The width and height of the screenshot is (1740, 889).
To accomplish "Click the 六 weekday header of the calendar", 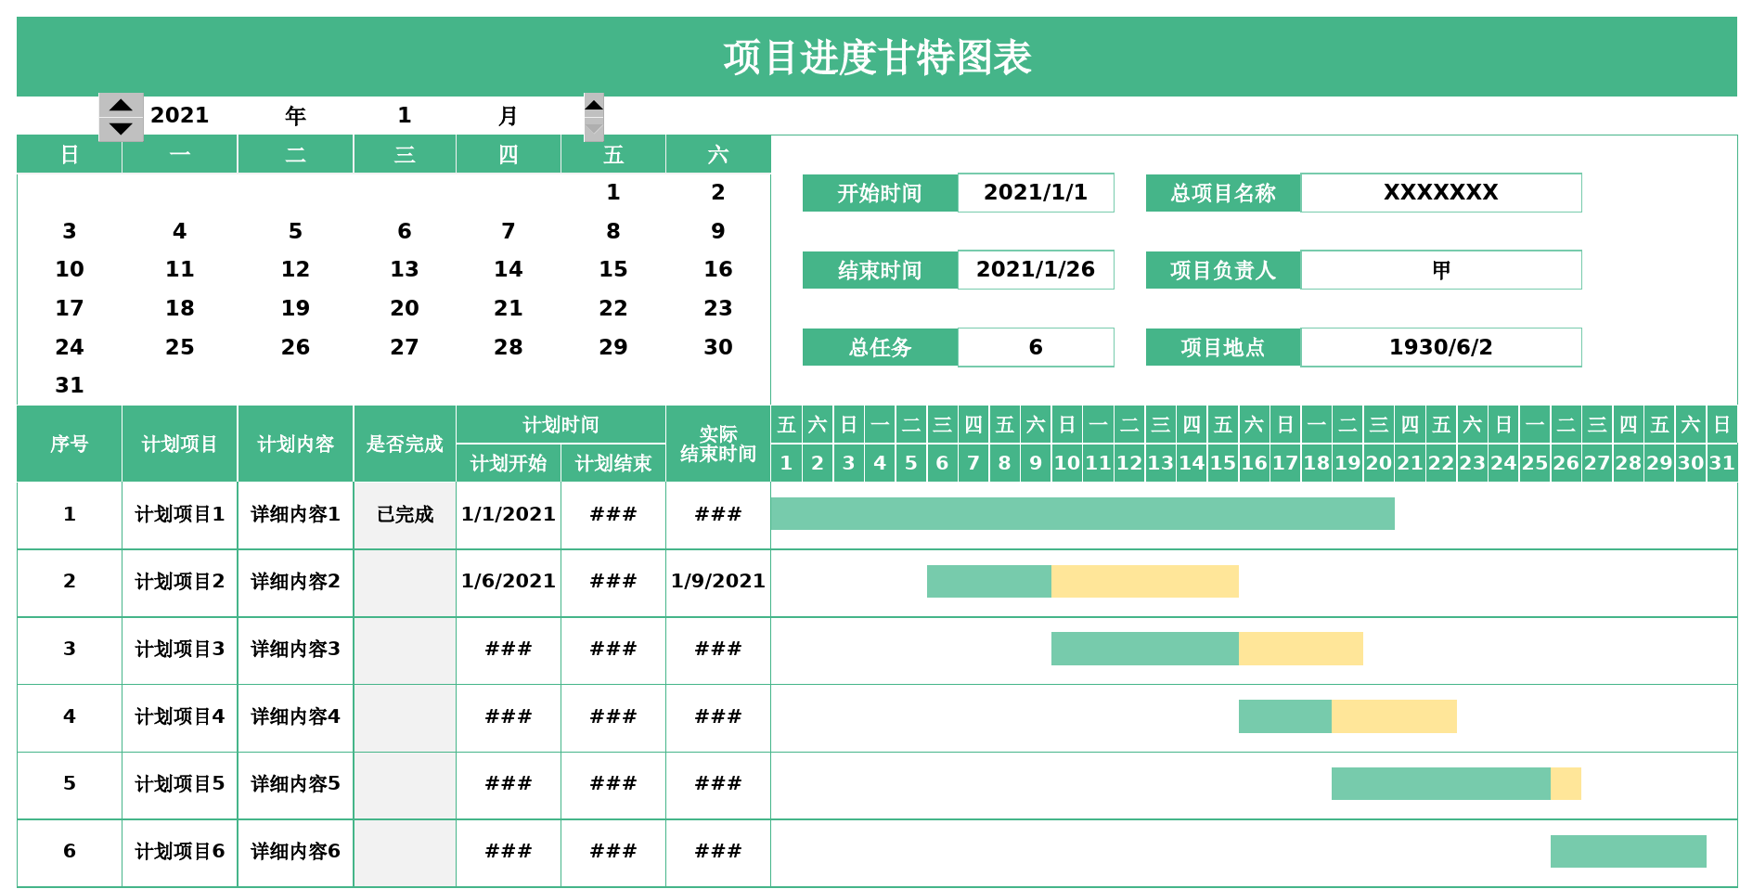I will 718,154.
